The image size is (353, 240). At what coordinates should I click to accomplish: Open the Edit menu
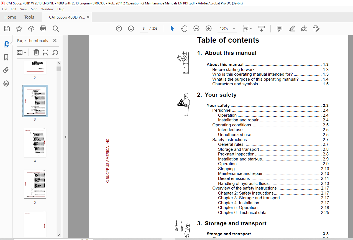pyautogui.click(x=14, y=9)
